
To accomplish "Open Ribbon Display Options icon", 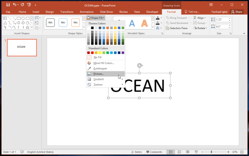I will (211, 5).
